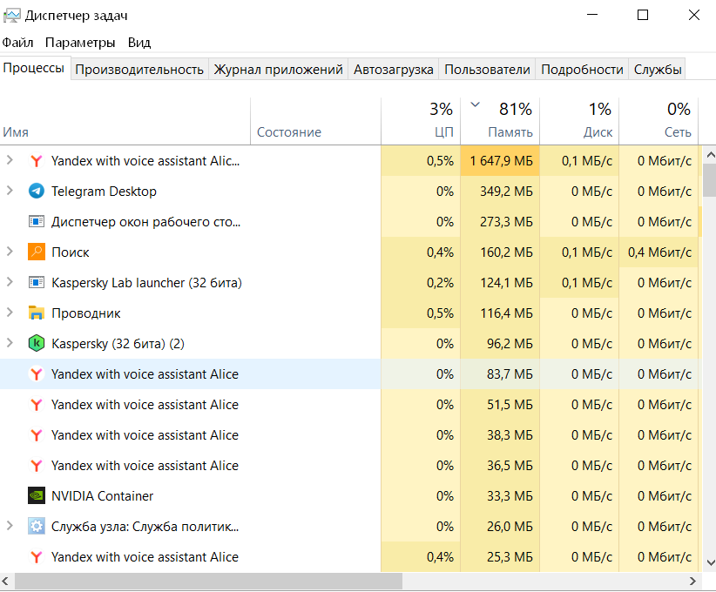The height and width of the screenshot is (592, 716).
Task: Expand the Проводник process group
Action: pos(10,313)
